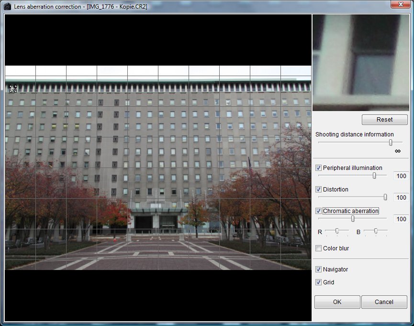Click the Peripheral illumination value field

pos(401,176)
